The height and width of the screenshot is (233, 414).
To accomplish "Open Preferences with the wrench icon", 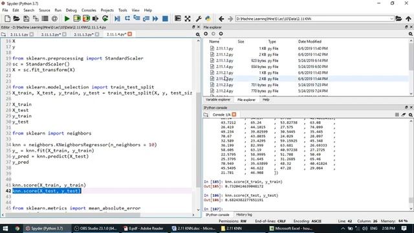I will coord(199,19).
